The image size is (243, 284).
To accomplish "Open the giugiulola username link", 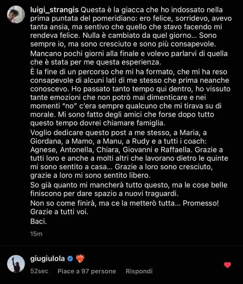I will point(48,259).
